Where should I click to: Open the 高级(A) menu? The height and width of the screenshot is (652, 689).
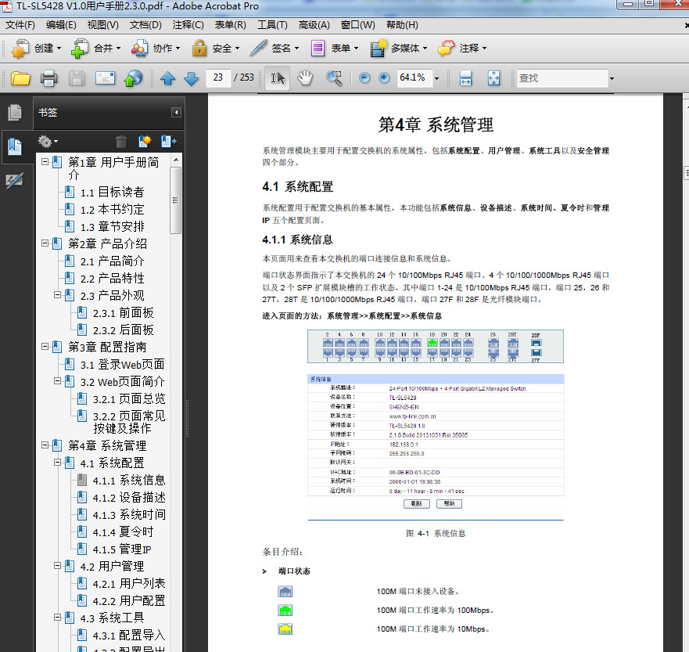click(314, 25)
